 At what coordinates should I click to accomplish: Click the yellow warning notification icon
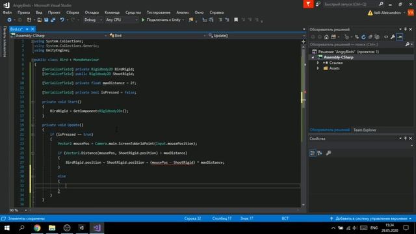(x=370, y=13)
